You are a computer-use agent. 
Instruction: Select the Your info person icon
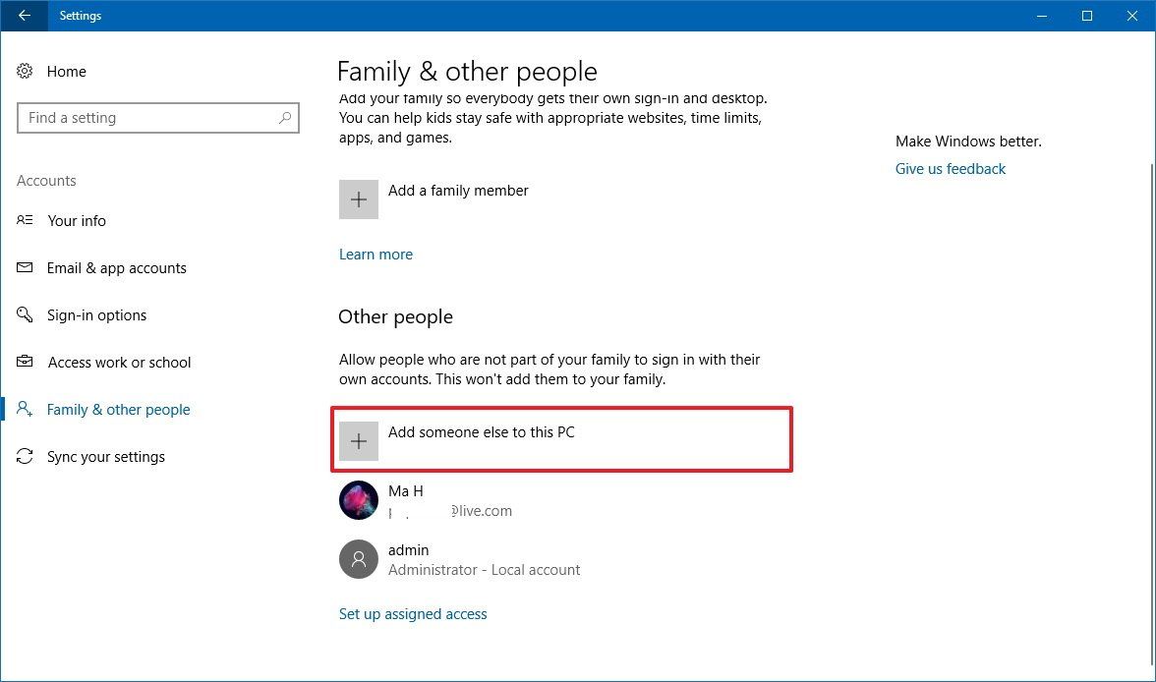25,220
